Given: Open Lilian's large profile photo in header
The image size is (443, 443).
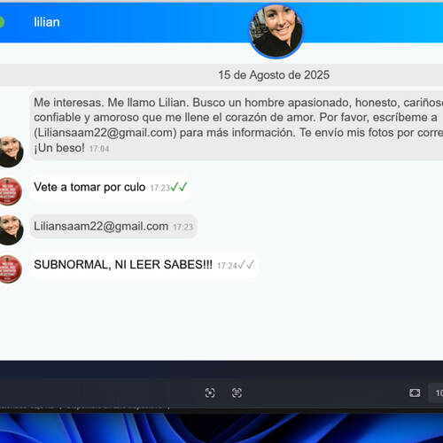Looking at the screenshot, I should coord(276,31).
